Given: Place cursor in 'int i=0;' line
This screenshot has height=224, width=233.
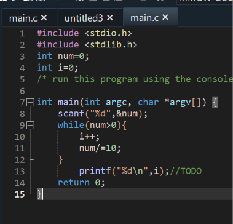Looking at the screenshot, I should point(58,68).
